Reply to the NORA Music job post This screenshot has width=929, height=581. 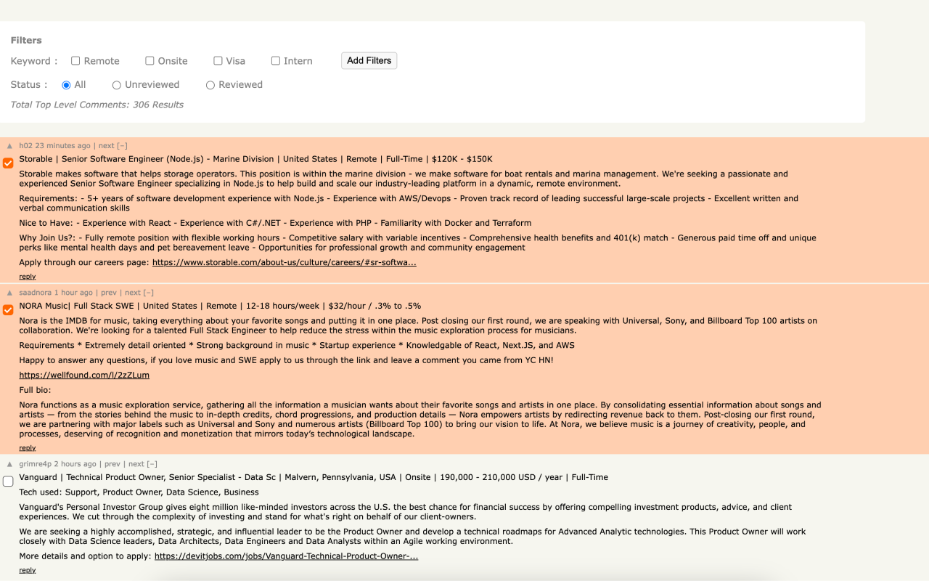[28, 448]
